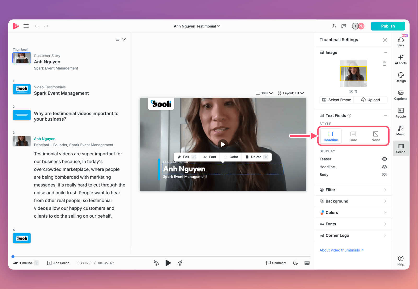Click Select Frame button

click(x=336, y=100)
